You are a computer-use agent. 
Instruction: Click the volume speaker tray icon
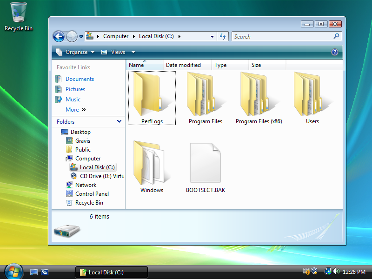(336, 271)
